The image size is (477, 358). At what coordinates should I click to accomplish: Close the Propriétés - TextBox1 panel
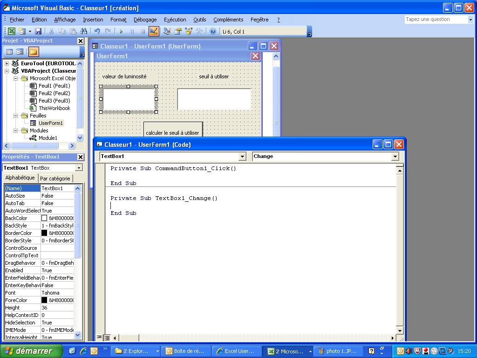pos(80,157)
